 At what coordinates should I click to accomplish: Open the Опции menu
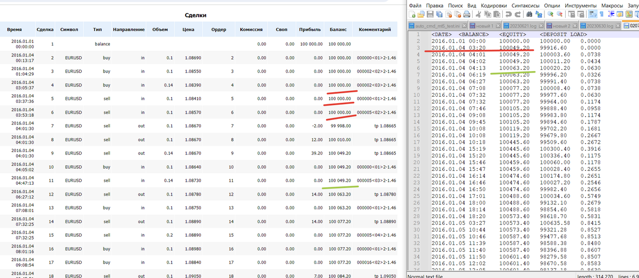pos(552,5)
